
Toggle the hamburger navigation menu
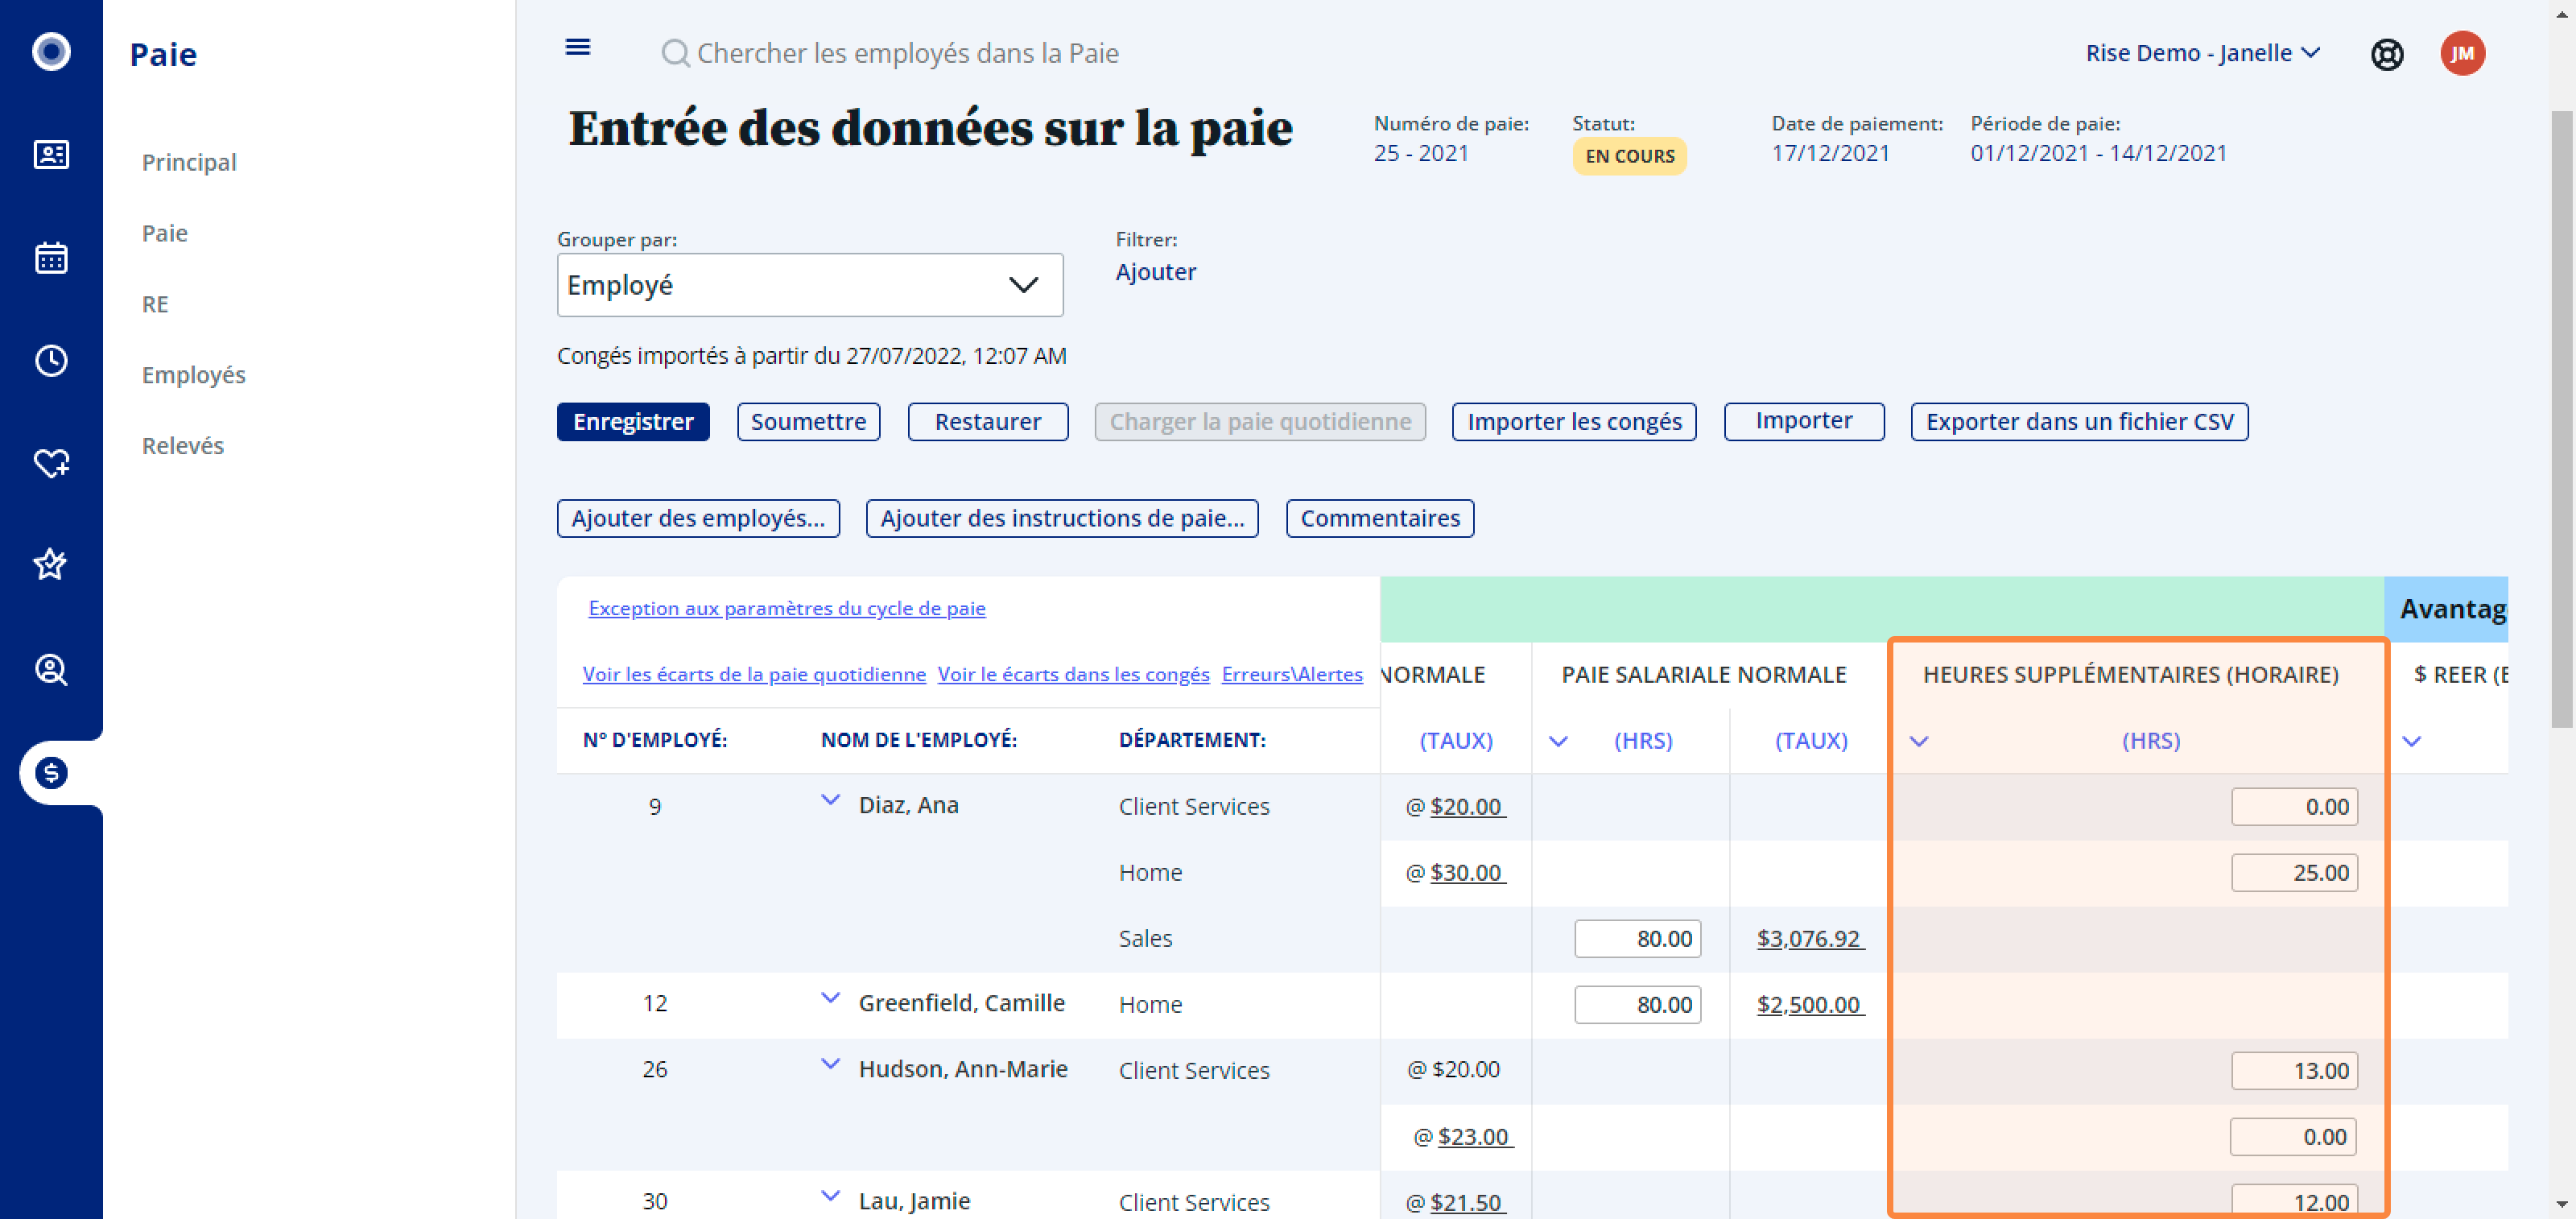click(578, 47)
